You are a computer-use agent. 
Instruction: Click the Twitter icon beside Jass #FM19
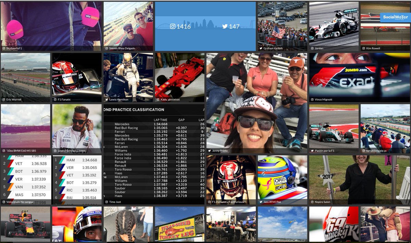coord(261,202)
